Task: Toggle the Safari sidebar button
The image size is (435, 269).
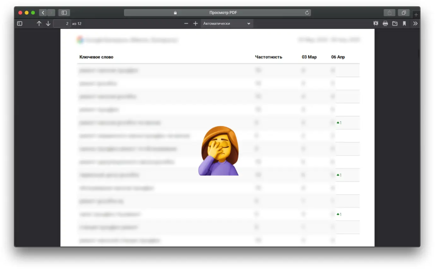Action: pos(64,13)
